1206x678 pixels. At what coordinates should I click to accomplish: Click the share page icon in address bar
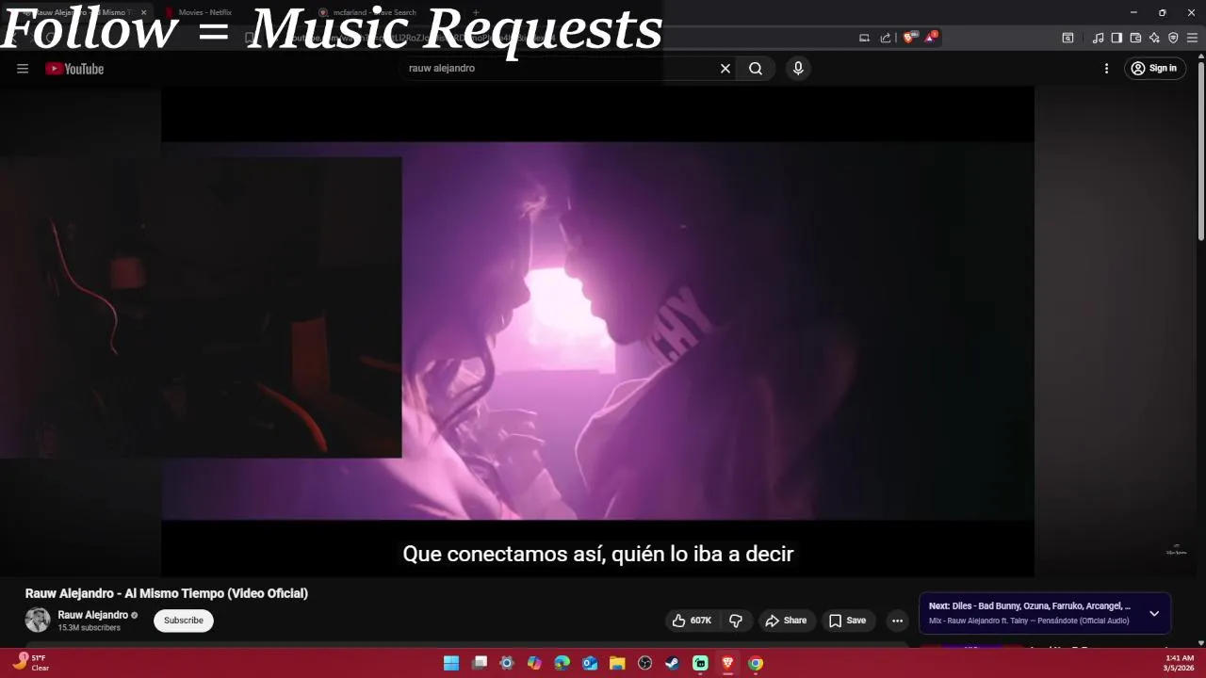click(886, 38)
